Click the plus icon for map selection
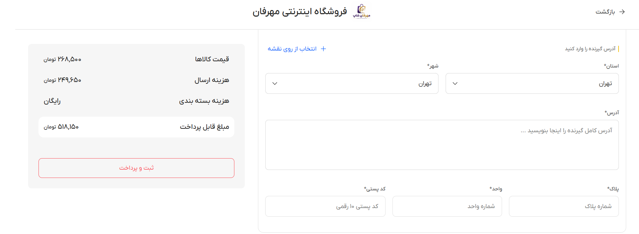The width and height of the screenshot is (639, 234). tap(323, 49)
